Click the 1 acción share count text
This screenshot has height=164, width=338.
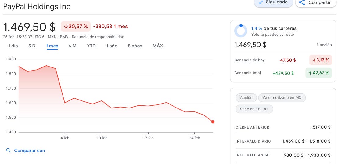tap(324, 45)
